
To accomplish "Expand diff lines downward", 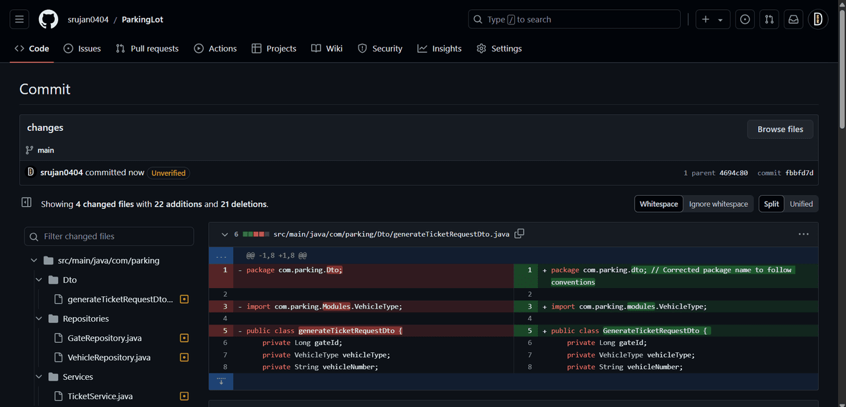I will (221, 381).
